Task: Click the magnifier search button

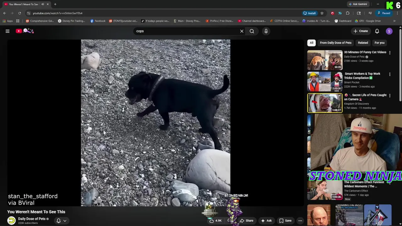Action: coord(252,31)
